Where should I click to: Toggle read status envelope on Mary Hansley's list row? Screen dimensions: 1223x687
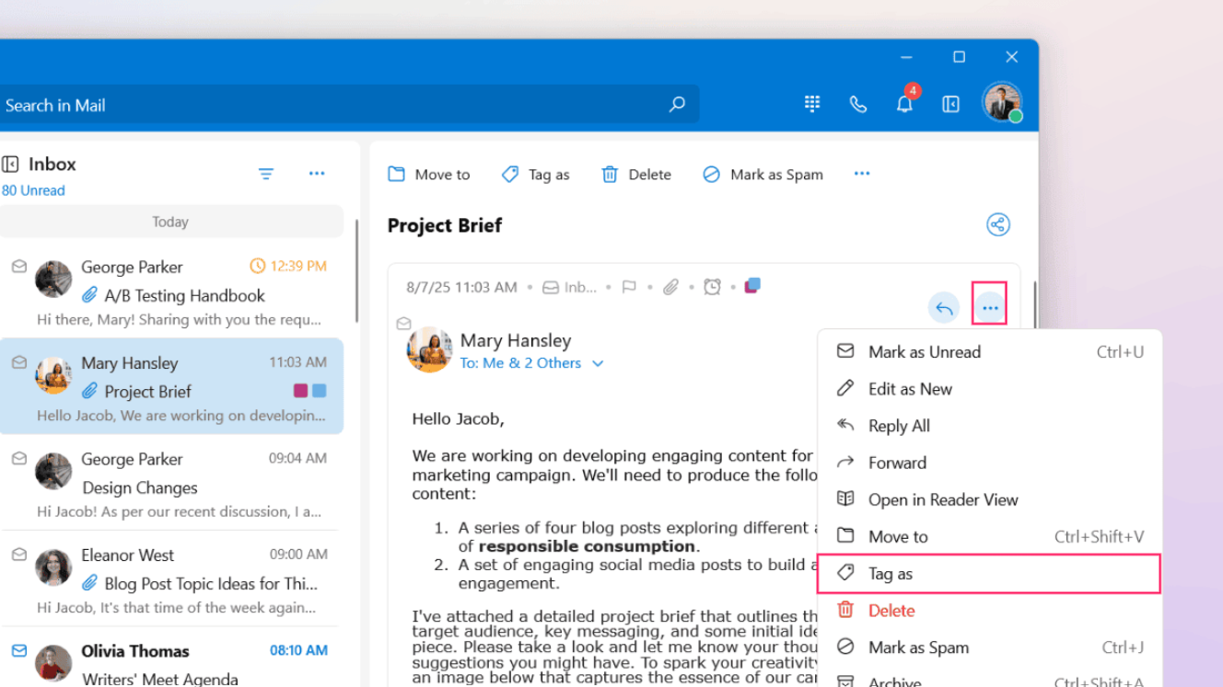point(19,362)
